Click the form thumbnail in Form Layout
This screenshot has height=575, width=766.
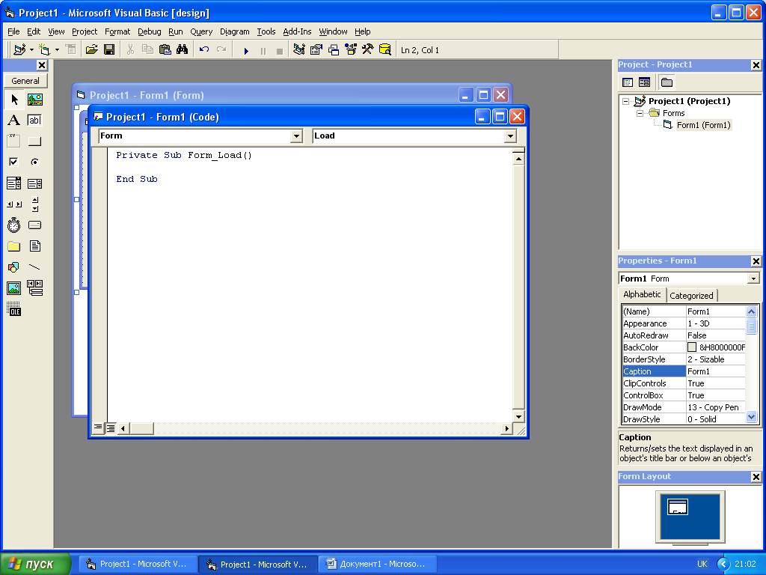[678, 507]
